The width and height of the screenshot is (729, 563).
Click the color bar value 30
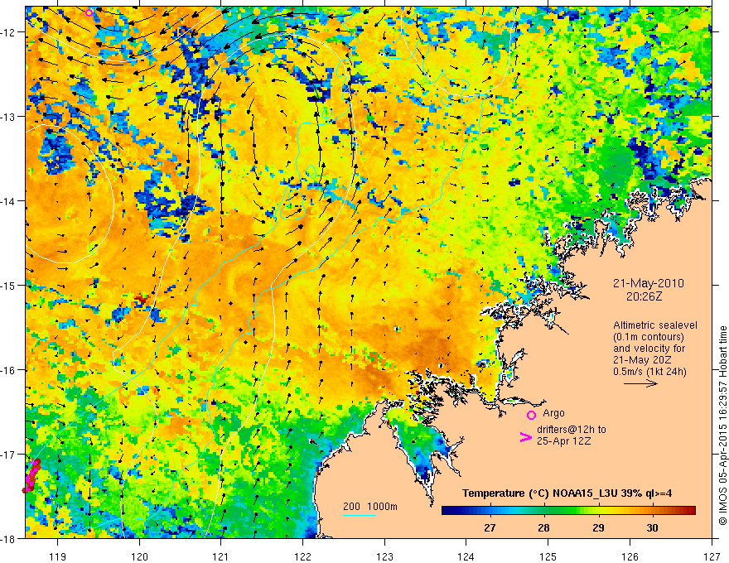[x=652, y=527]
